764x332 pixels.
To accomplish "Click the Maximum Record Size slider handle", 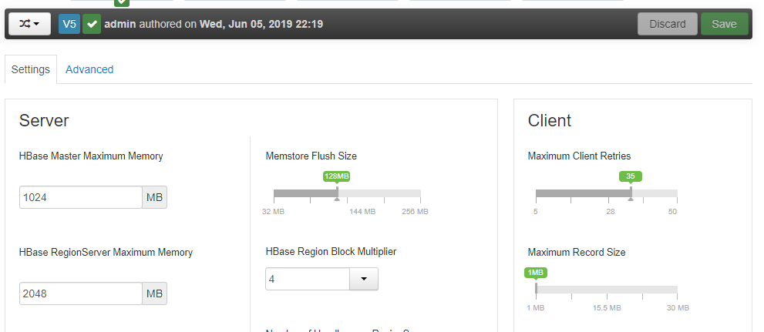I will pyautogui.click(x=536, y=289).
